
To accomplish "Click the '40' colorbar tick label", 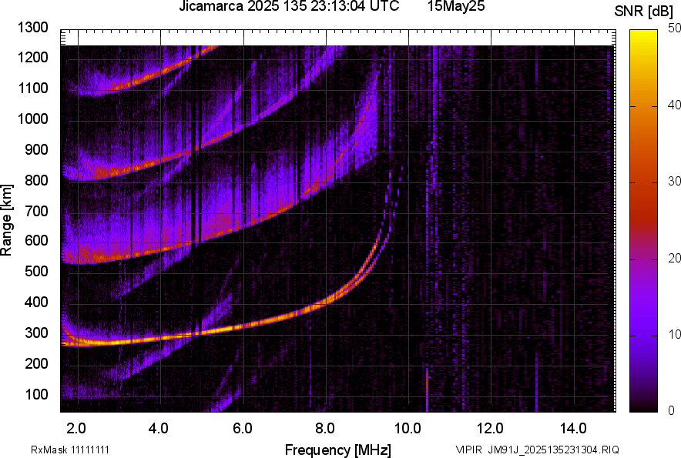I will coord(674,105).
